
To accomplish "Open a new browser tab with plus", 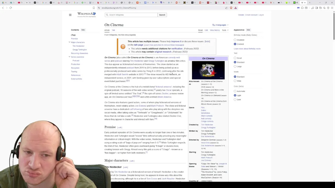I will coord(310,3).
